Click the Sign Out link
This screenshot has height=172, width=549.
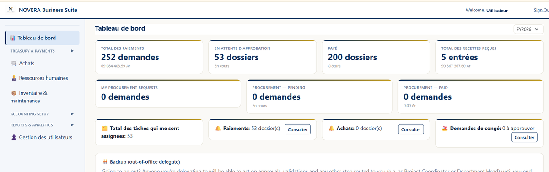(x=541, y=10)
